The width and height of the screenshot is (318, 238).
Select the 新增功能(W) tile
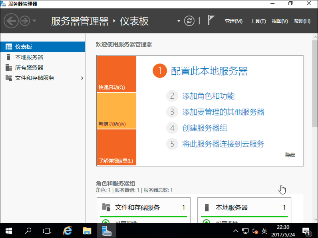point(117,111)
